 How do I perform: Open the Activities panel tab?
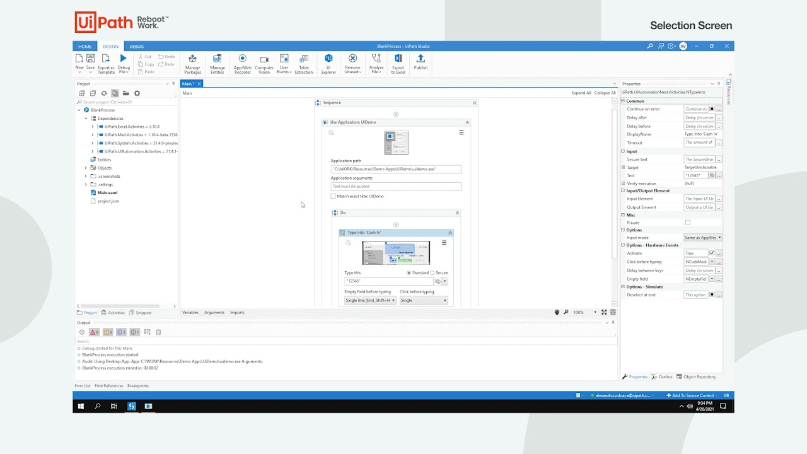coord(113,313)
